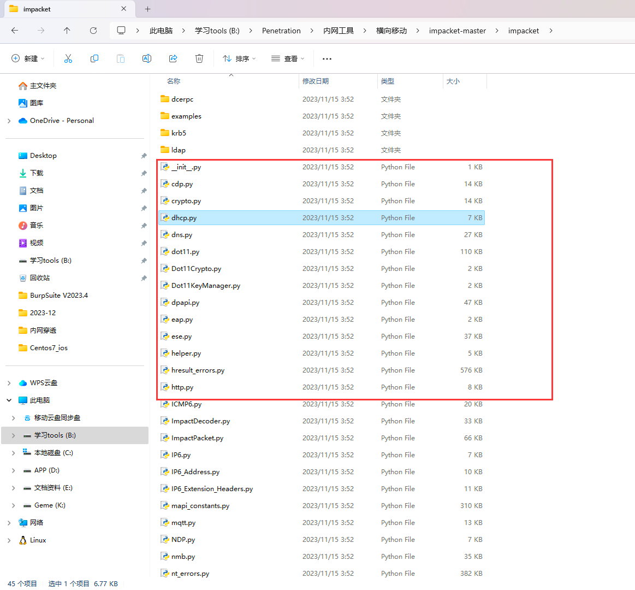This screenshot has height=590, width=635.
Task: Open the 查看 view dropdown
Action: pos(288,58)
